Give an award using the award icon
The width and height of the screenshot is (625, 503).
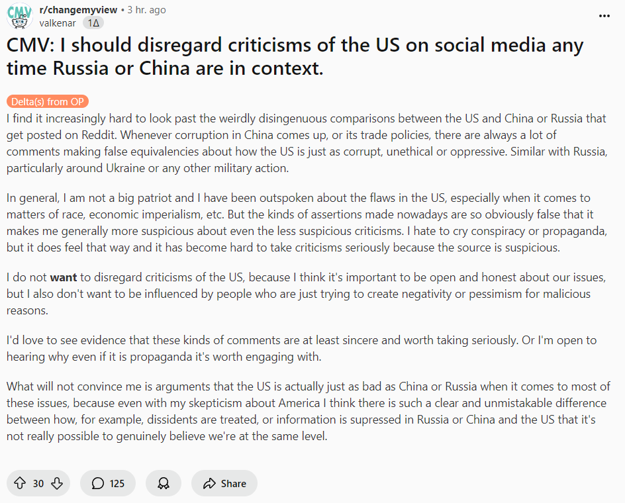coord(164,483)
